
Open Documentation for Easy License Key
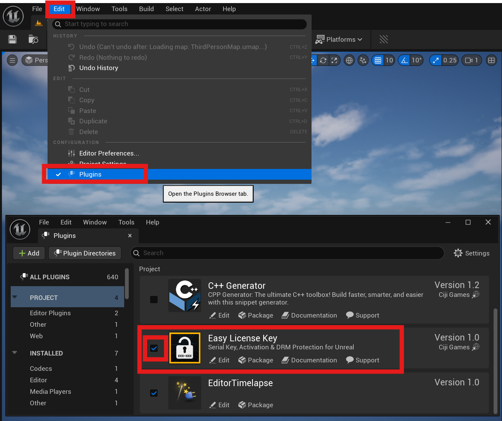pyautogui.click(x=310, y=360)
